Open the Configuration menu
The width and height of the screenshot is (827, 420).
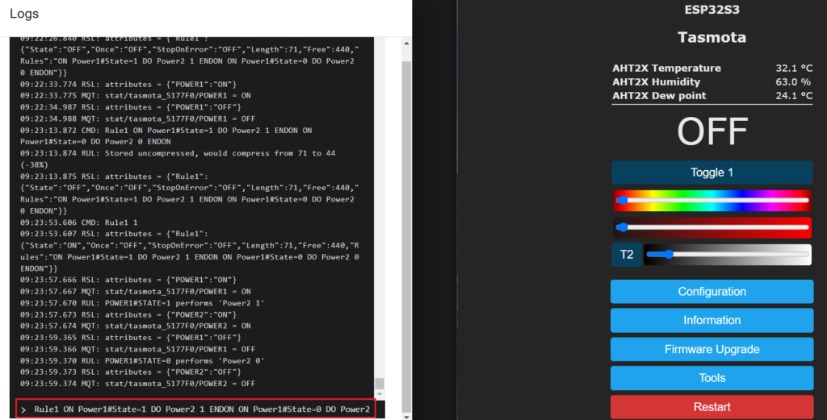click(712, 292)
